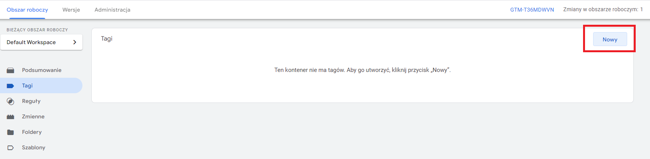The width and height of the screenshot is (650, 159).
Task: Click the BIEŻĄCY OBSZAR ROBOCZY label
Action: coord(37,30)
